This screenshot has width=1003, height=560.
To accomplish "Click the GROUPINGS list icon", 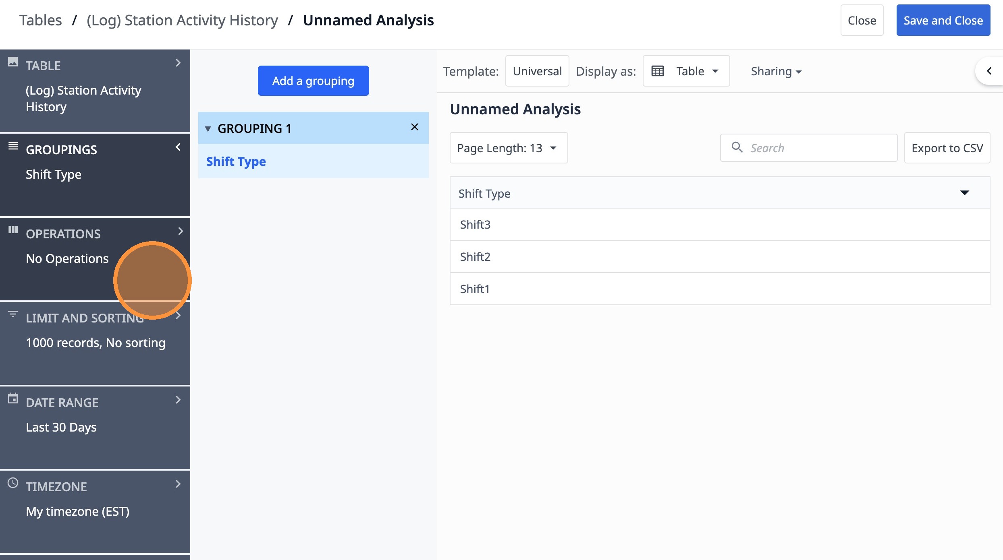I will point(13,146).
